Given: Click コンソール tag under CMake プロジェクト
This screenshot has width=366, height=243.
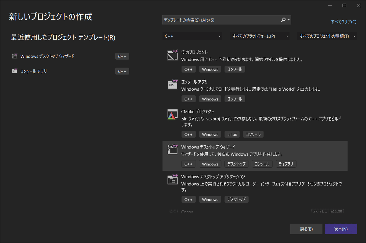Looking at the screenshot, I should [253, 134].
